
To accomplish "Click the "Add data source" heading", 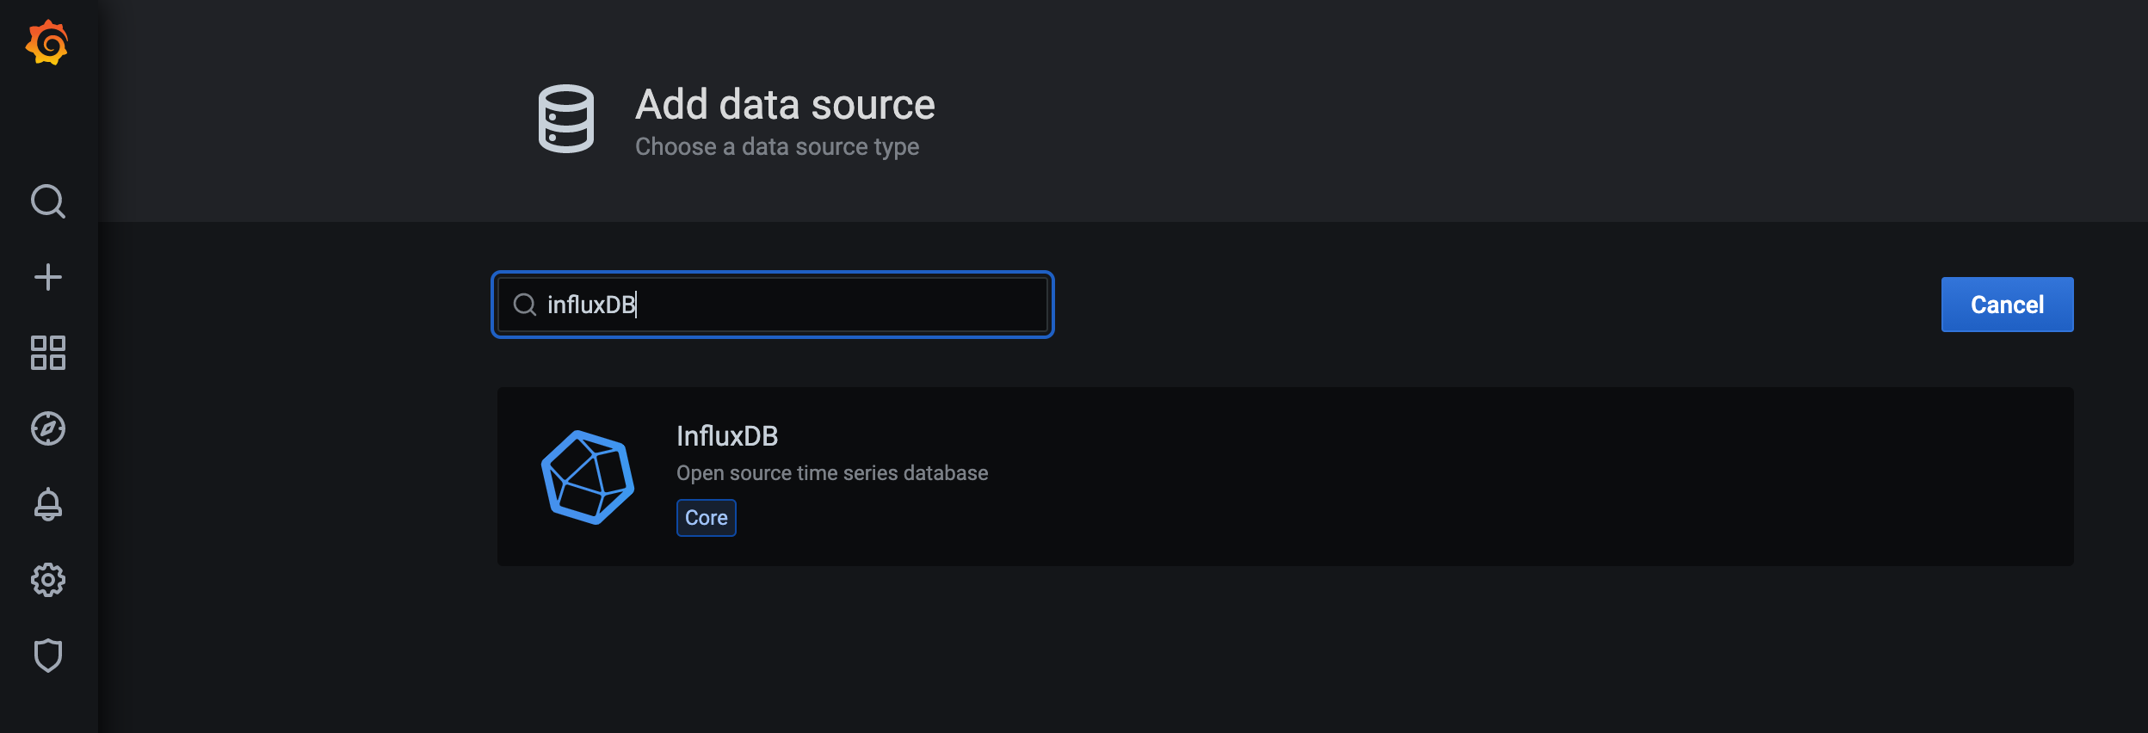I will point(785,105).
